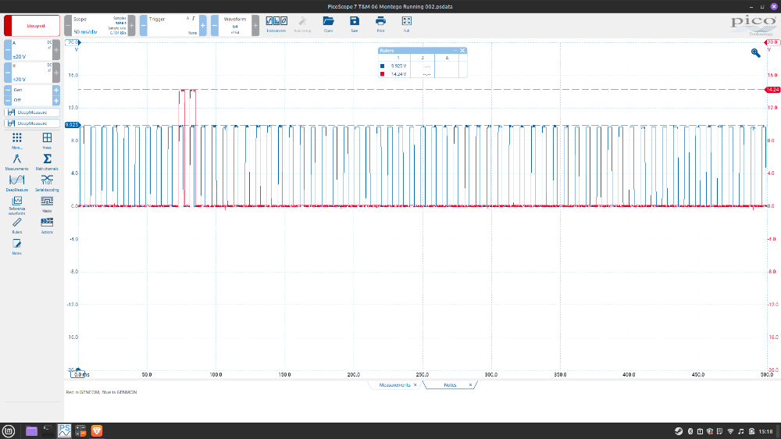Click the 14.24 V ruler value

pos(398,74)
